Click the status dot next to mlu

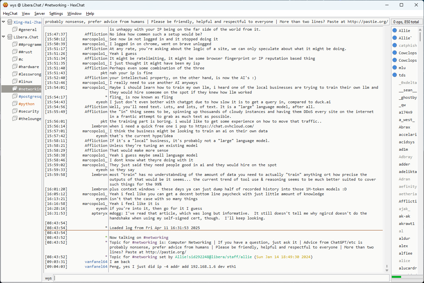click(x=394, y=67)
